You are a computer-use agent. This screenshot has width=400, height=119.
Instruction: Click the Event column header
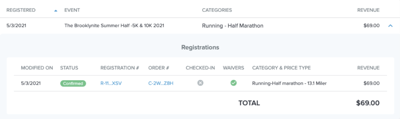click(72, 10)
